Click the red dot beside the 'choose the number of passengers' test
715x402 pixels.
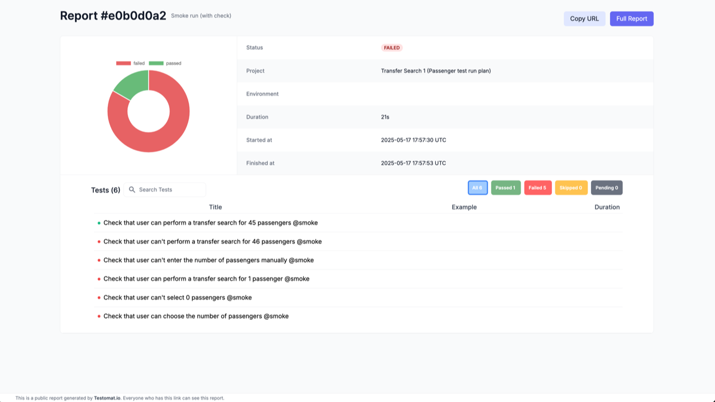(x=99, y=316)
